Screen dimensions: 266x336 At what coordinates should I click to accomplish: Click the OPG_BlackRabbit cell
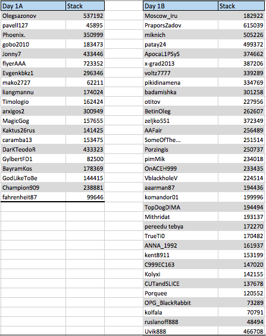180,303
